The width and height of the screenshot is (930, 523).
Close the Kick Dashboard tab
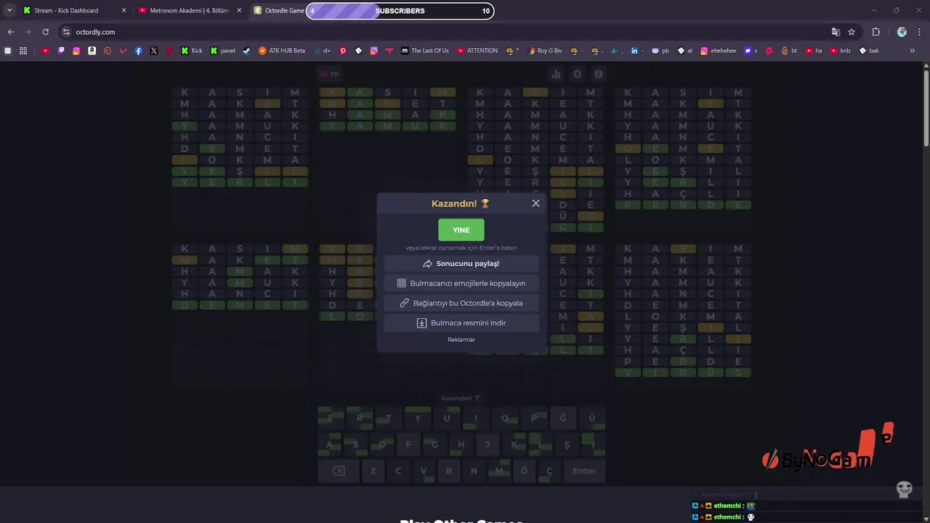coord(124,11)
